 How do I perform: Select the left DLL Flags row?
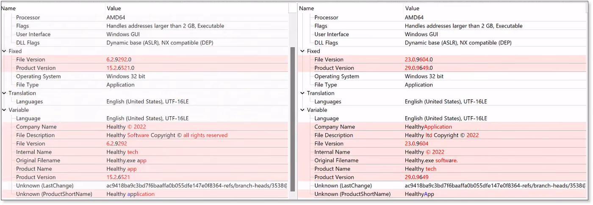click(145, 43)
